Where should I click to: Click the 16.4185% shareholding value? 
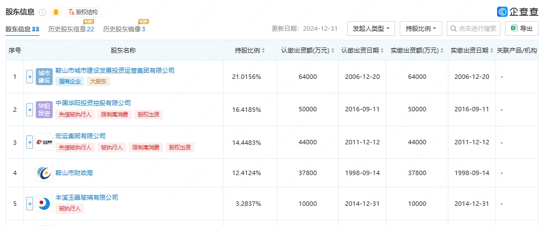[246, 110]
